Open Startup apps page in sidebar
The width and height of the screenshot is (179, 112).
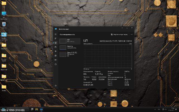[56, 51]
